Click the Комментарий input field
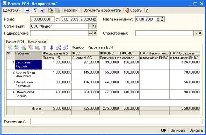Image resolution: width=206 pixels, height=135 pixels. click(116, 121)
